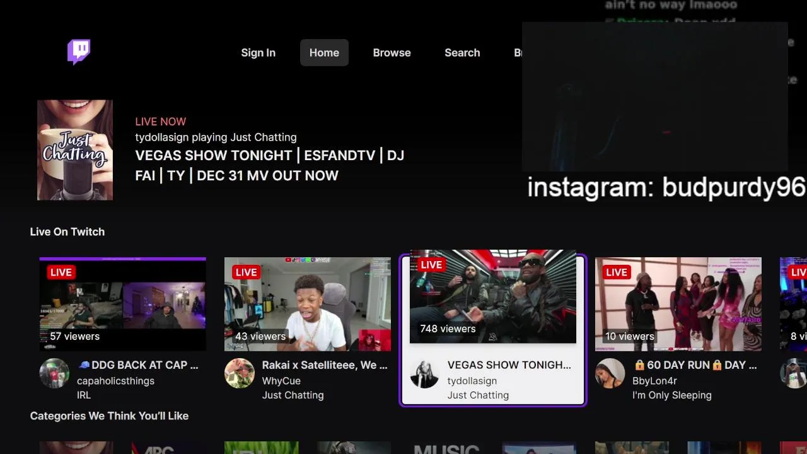Click Categories We Think You'll Like heading
The image size is (807, 454).
tap(109, 416)
